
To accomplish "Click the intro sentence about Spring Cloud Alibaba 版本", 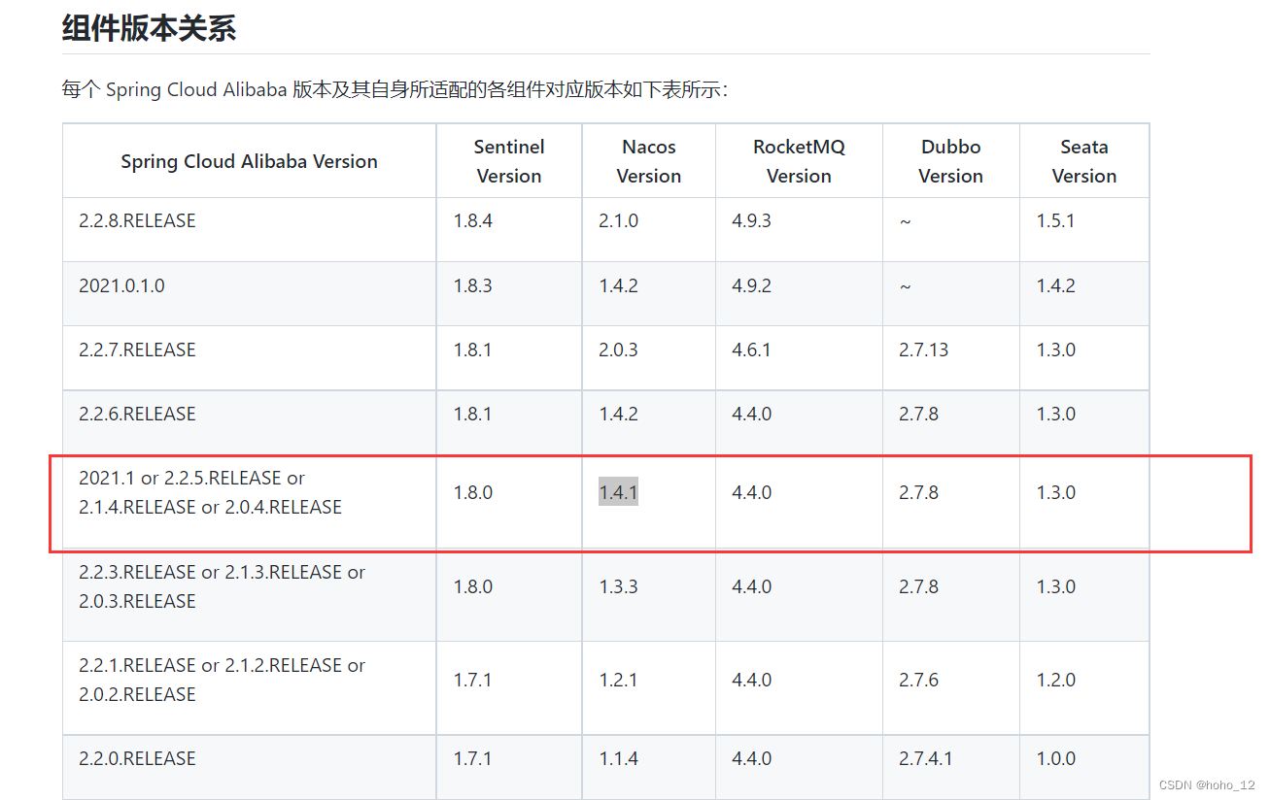I will coord(395,90).
